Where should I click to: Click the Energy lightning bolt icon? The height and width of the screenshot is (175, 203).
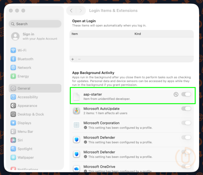(13, 76)
